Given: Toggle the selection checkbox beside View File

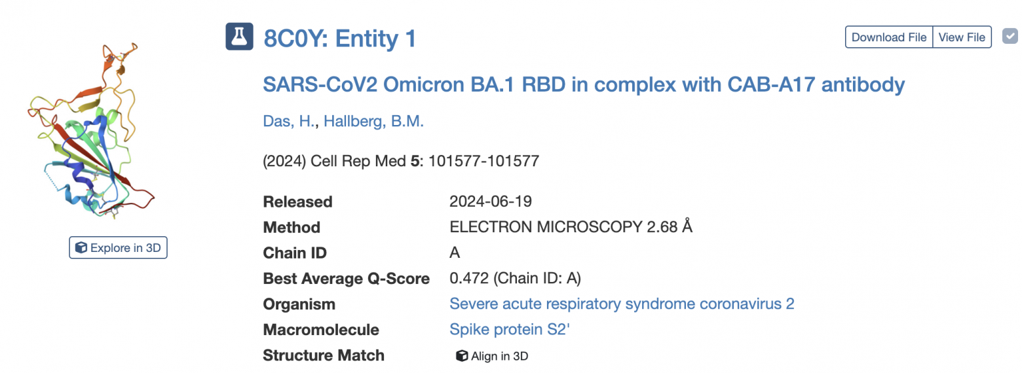Looking at the screenshot, I should click(x=1010, y=36).
